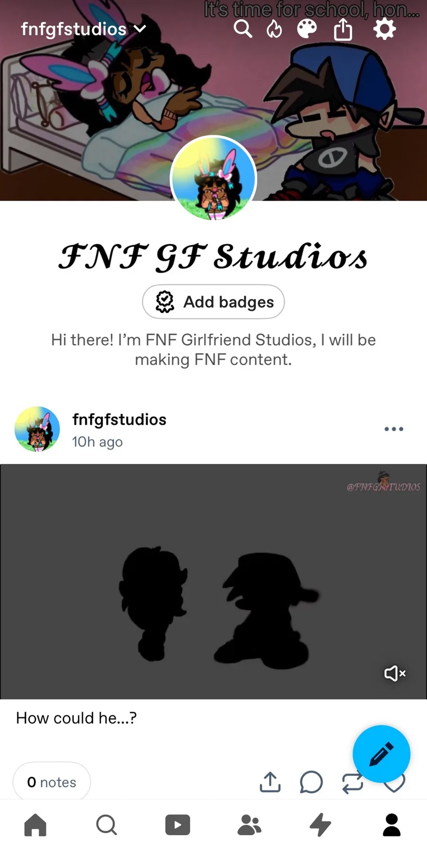The image size is (427, 850).
Task: Switch to the Communities tab
Action: [249, 825]
